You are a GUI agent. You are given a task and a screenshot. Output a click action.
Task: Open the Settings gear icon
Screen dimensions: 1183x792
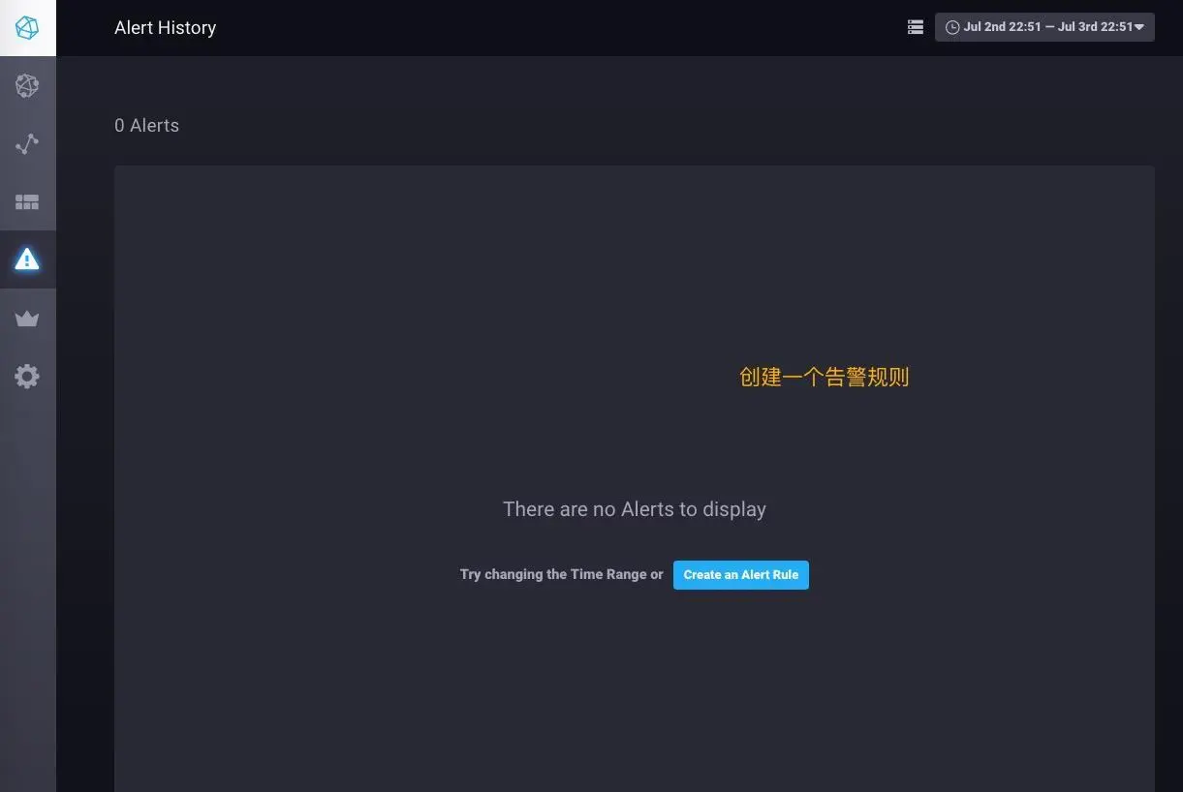point(27,376)
